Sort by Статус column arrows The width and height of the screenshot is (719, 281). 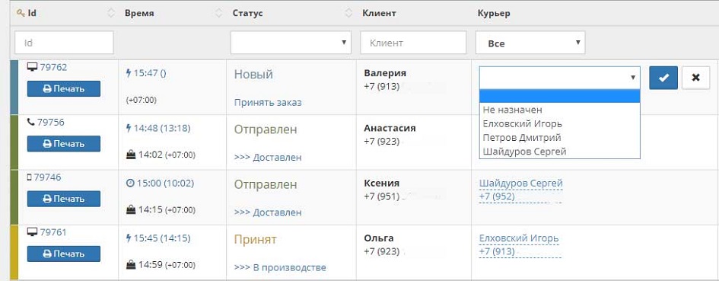(x=349, y=13)
